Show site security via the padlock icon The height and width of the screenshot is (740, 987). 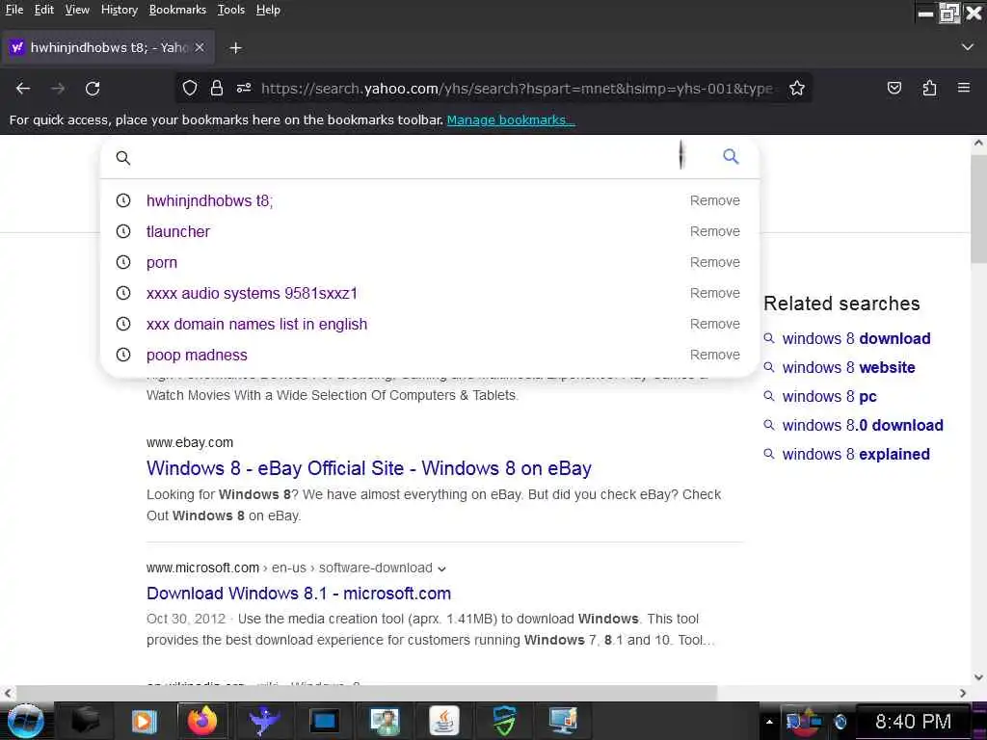[217, 88]
